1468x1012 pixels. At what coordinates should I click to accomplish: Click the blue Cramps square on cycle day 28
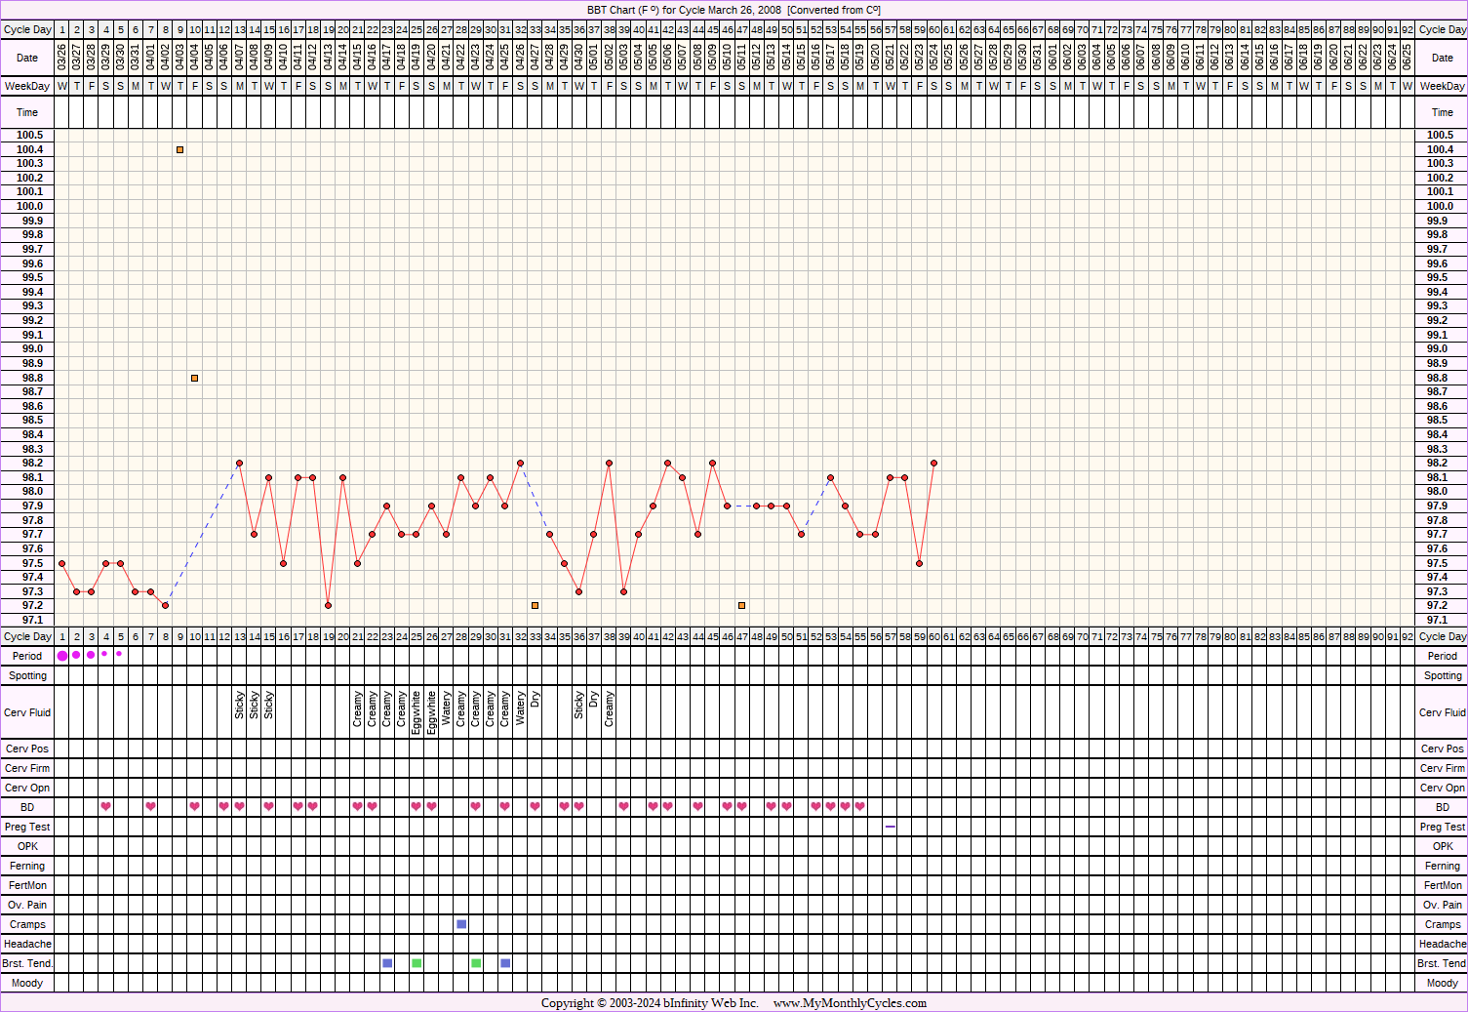pos(461,924)
